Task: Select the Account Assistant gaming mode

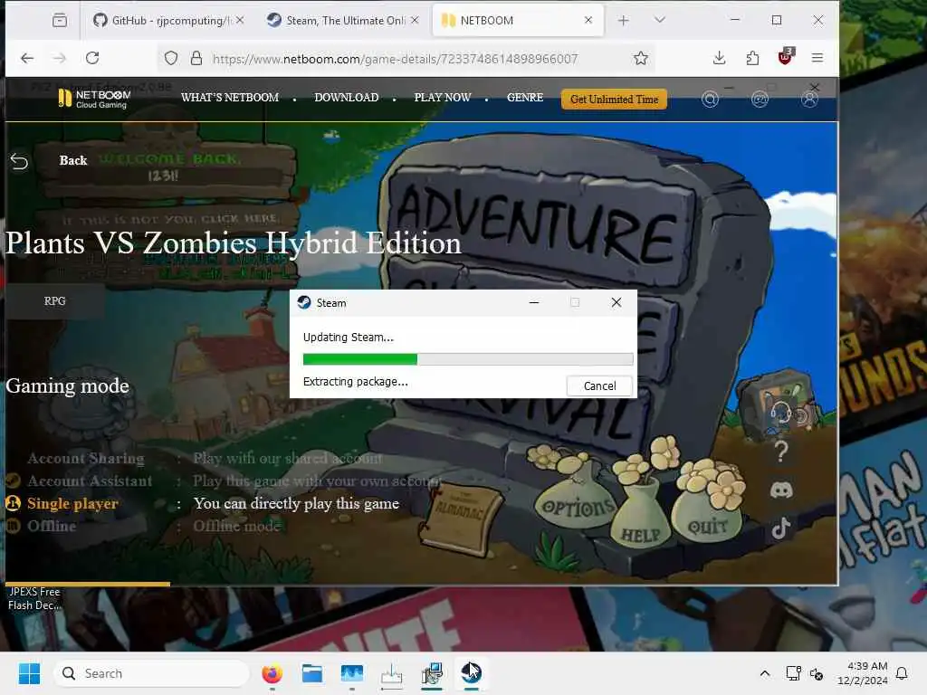Action: (x=90, y=481)
